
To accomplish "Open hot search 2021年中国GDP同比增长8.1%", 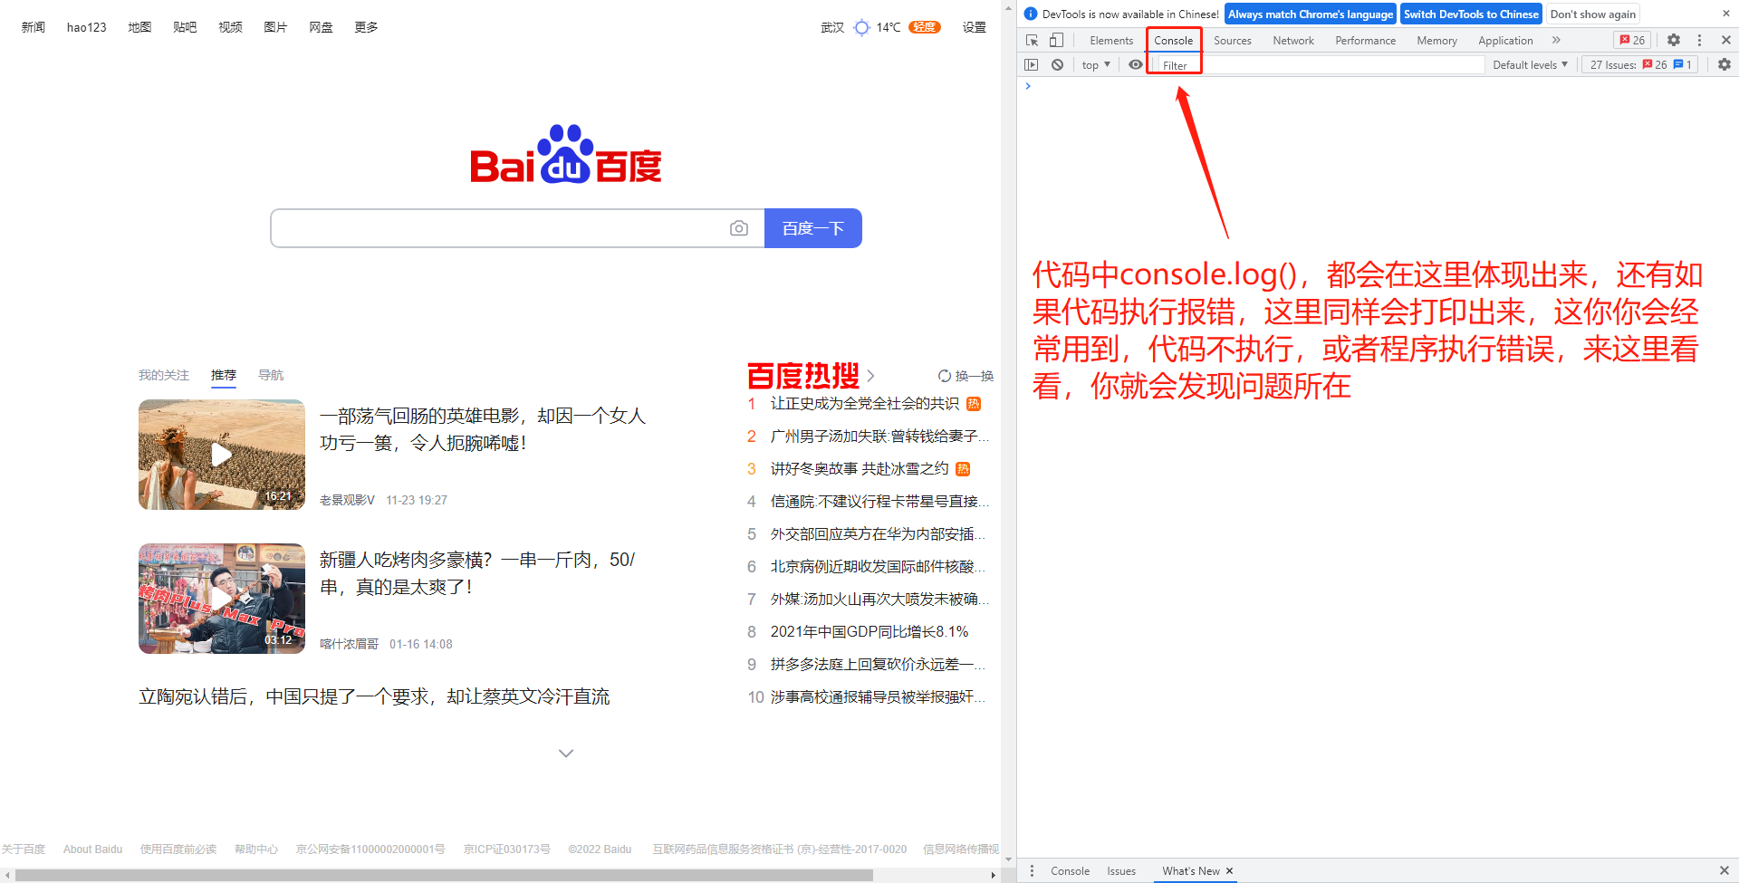I will pyautogui.click(x=869, y=631).
